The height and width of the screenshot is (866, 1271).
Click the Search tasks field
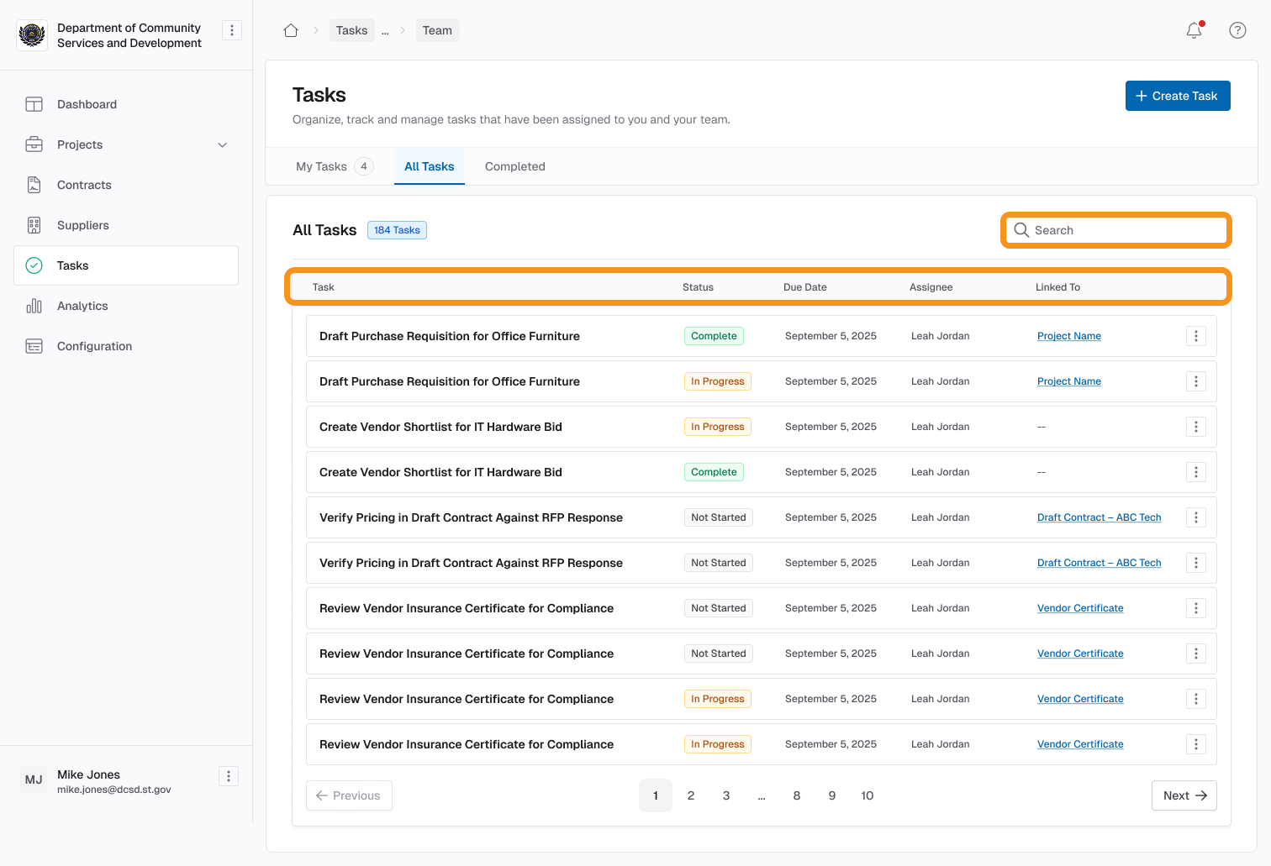coord(1116,230)
